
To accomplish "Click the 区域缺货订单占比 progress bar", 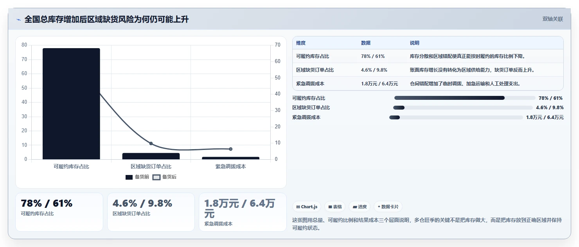I will [x=463, y=108].
